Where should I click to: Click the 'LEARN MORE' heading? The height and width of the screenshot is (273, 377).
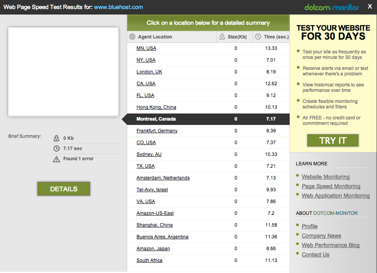312,164
